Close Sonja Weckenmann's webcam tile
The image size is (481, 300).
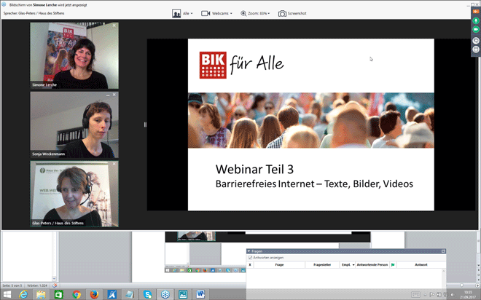coord(114,95)
